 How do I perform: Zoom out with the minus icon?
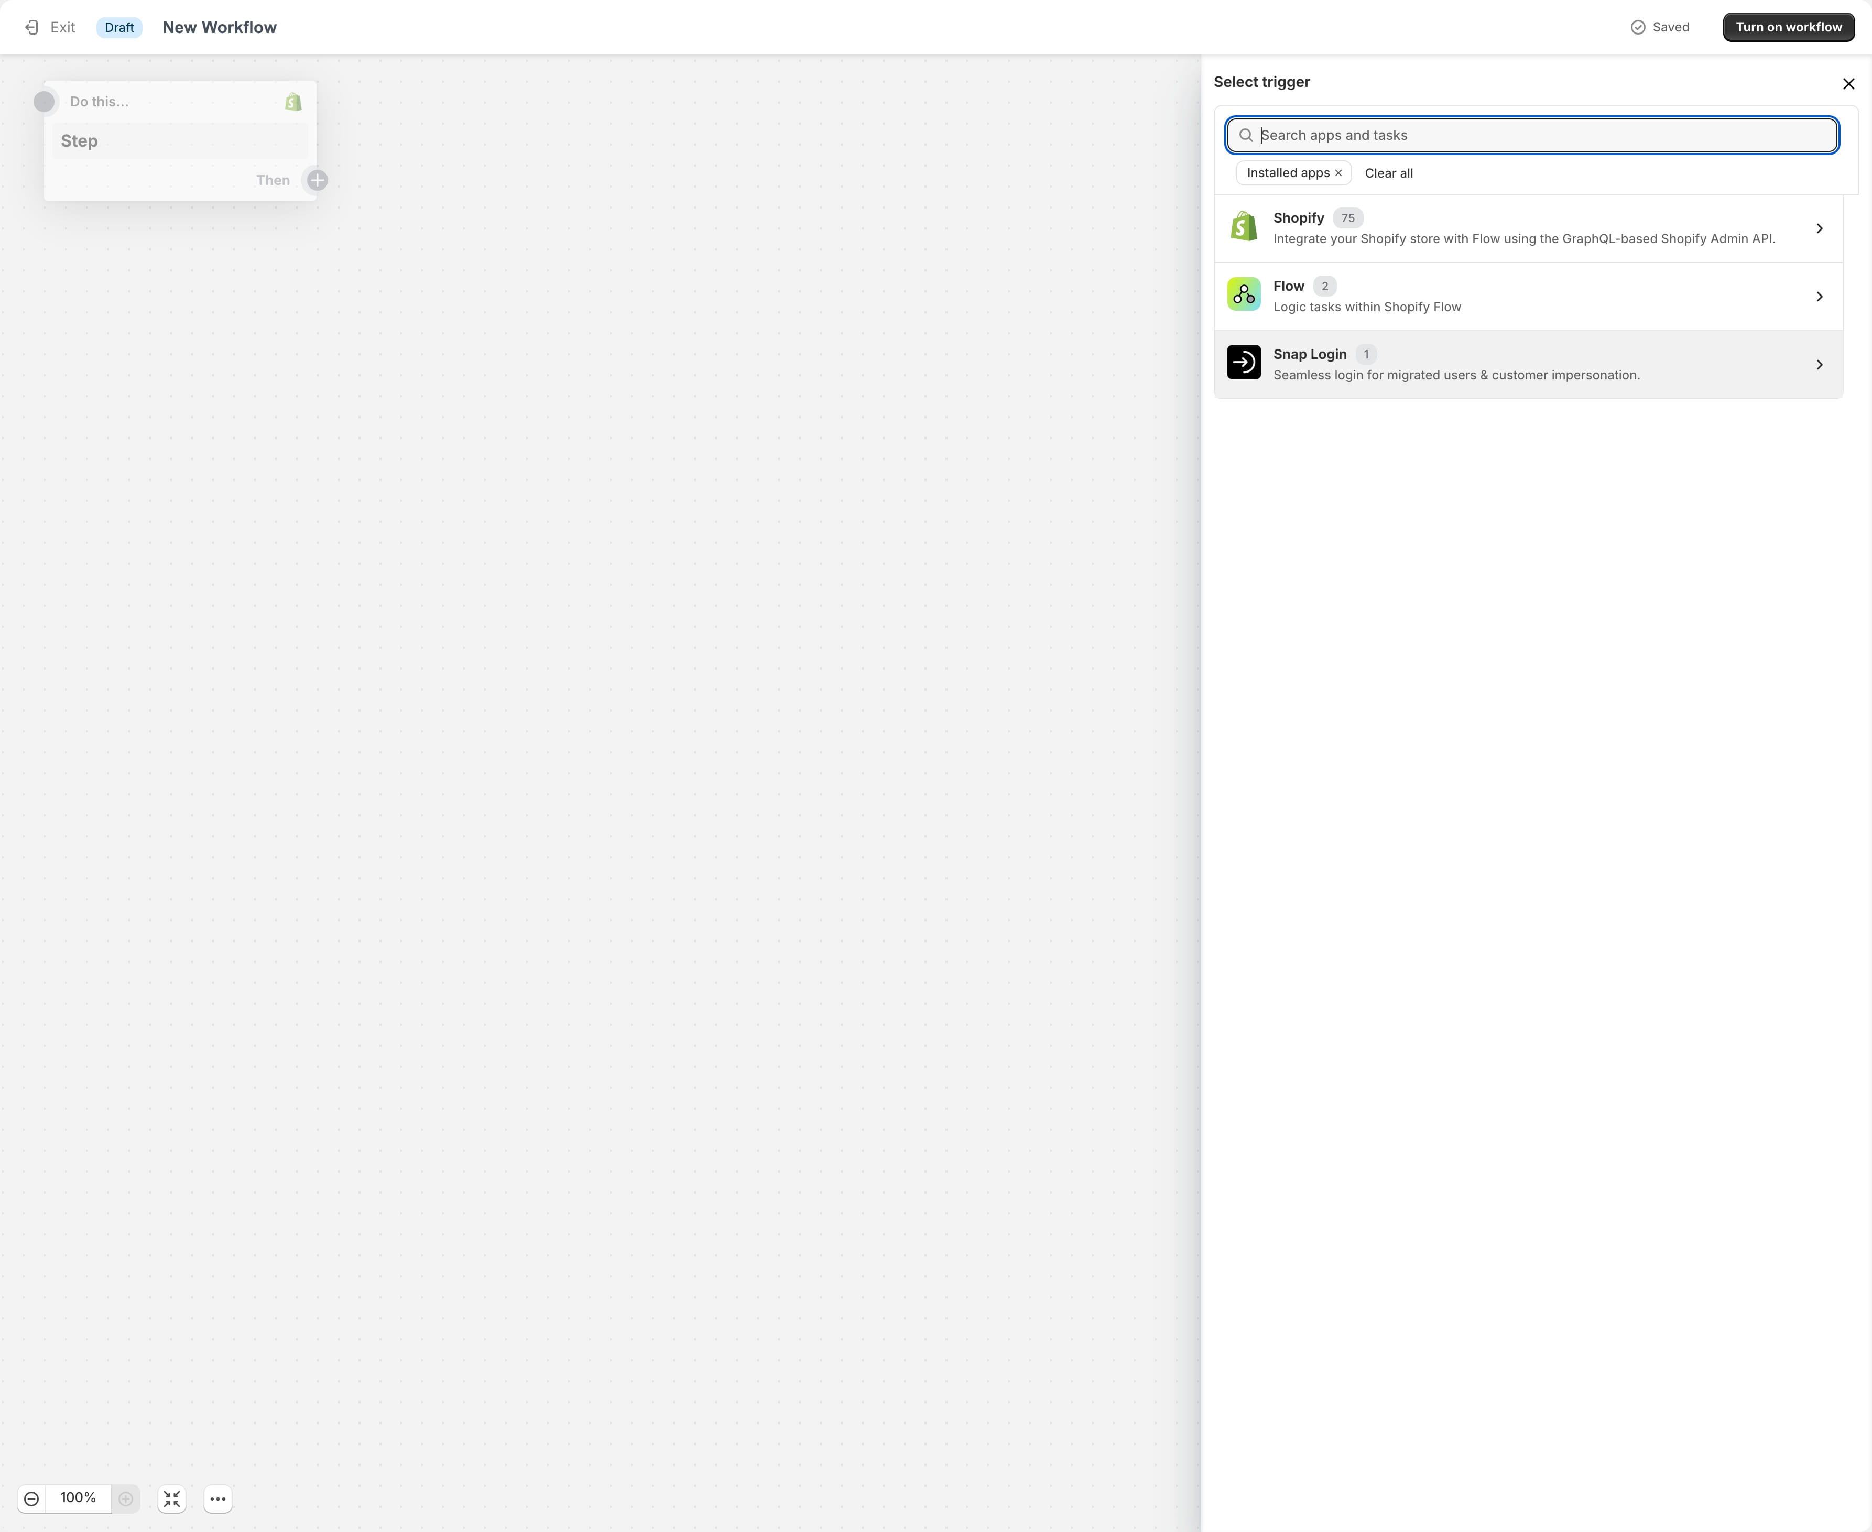point(32,1498)
